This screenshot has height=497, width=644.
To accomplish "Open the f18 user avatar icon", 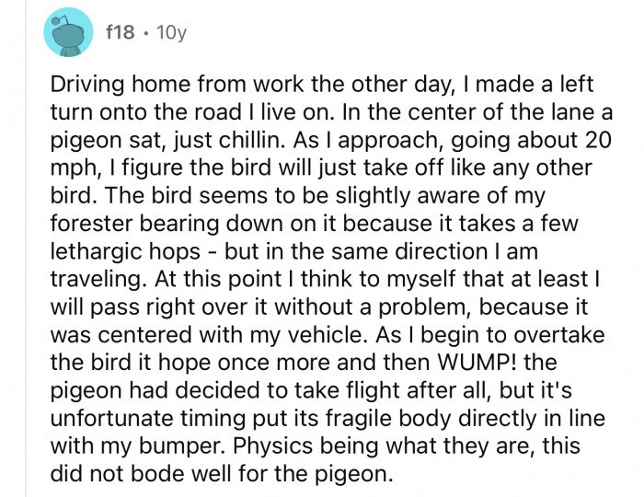I will pos(68,32).
